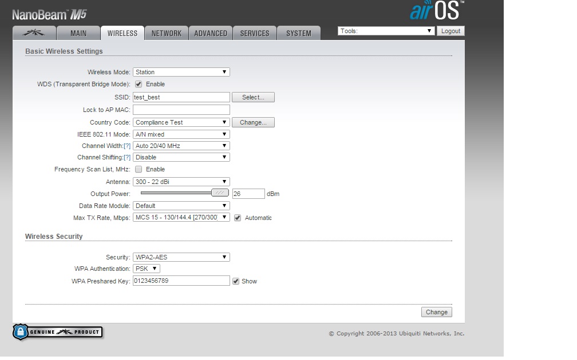Click Change... button beside Country Code
Viewport: 577px width, 360px height.
253,122
